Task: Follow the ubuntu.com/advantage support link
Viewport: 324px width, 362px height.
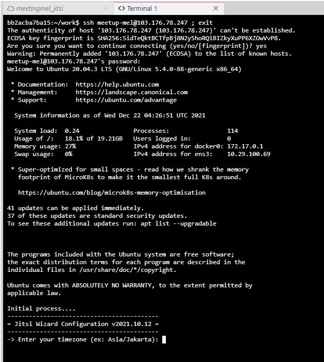Action: pyautogui.click(x=126, y=100)
